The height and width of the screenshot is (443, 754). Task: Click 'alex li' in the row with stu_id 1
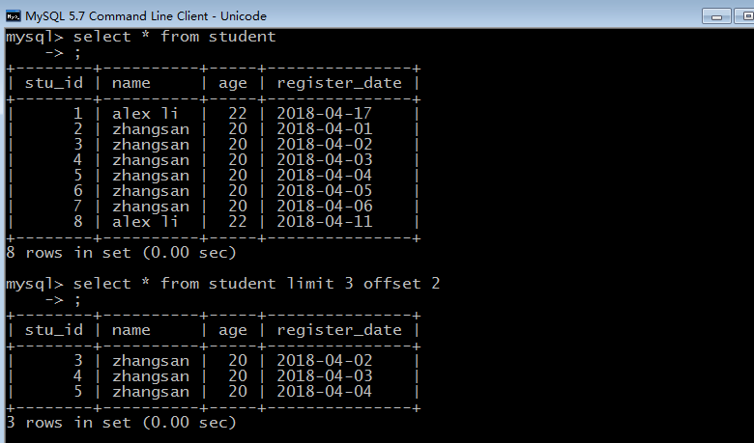[145, 113]
